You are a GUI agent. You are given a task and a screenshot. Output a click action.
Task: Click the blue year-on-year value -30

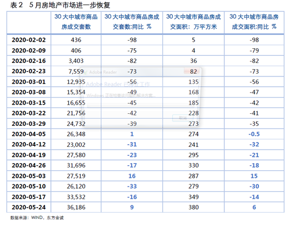[x=254, y=187]
